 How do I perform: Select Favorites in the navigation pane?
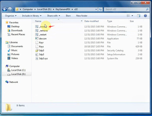tap(14, 23)
